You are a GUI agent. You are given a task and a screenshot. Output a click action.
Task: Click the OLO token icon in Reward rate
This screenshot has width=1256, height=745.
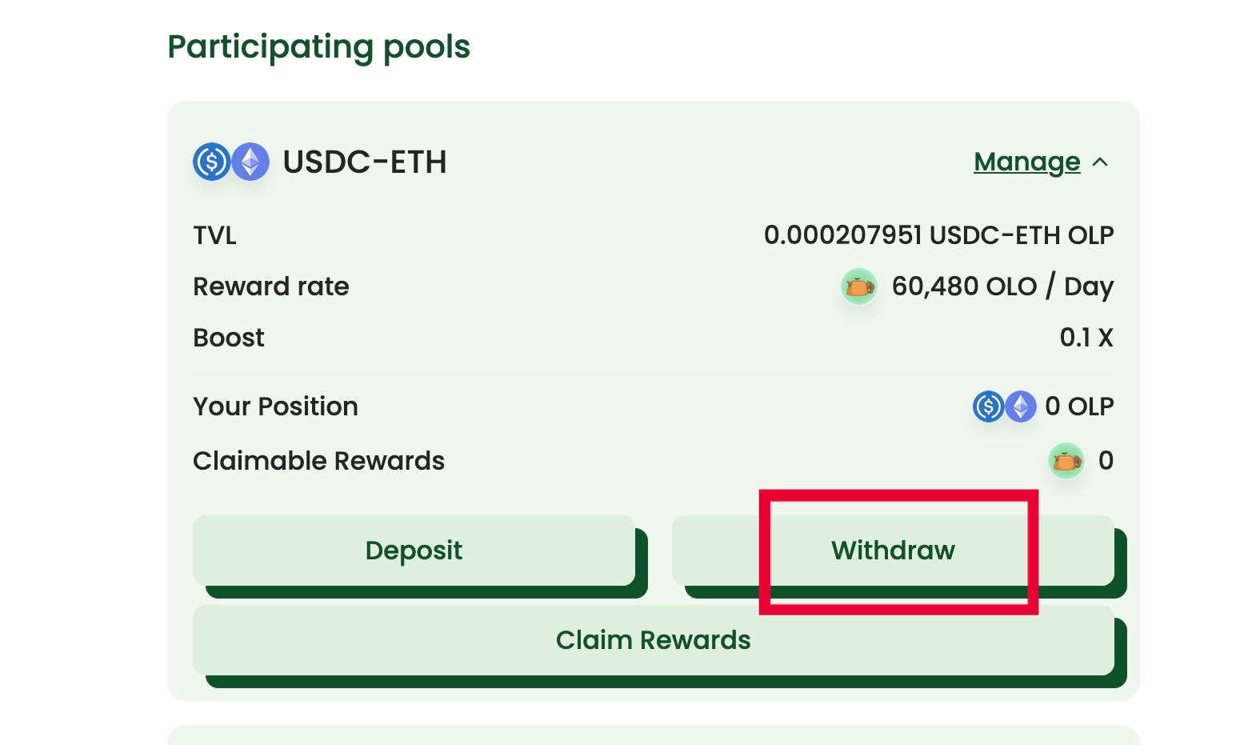859,286
